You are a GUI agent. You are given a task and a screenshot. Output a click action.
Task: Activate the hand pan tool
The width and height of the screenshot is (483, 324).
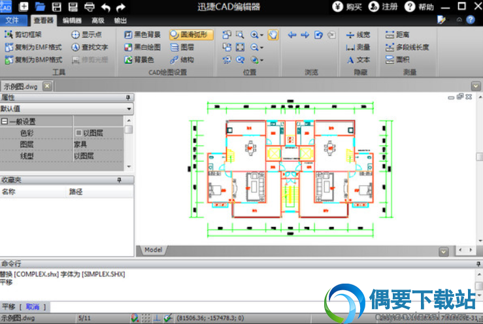[273, 35]
